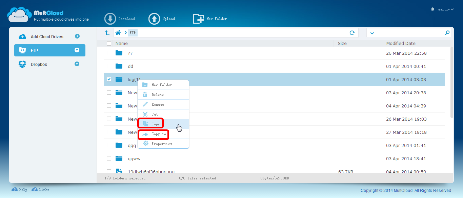The image size is (463, 198).
Task: Click the Help icon in footer
Action: pyautogui.click(x=15, y=190)
